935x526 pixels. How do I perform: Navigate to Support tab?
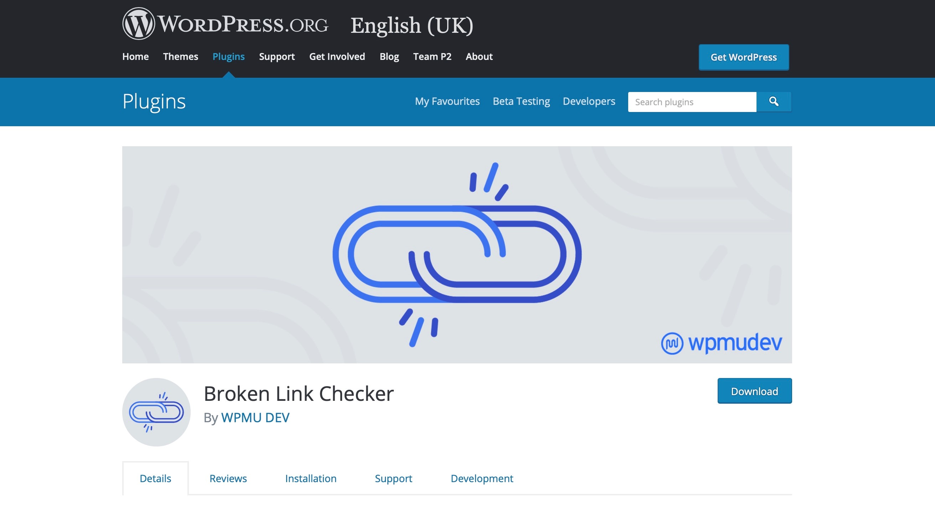[x=394, y=478]
